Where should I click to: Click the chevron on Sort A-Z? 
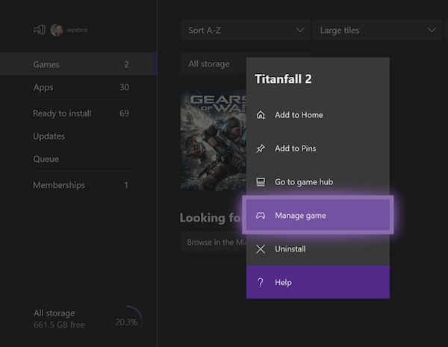point(300,30)
